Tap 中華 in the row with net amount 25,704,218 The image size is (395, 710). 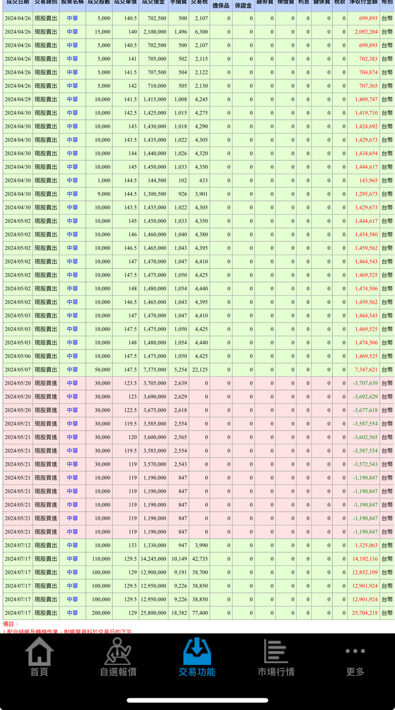pos(72,613)
